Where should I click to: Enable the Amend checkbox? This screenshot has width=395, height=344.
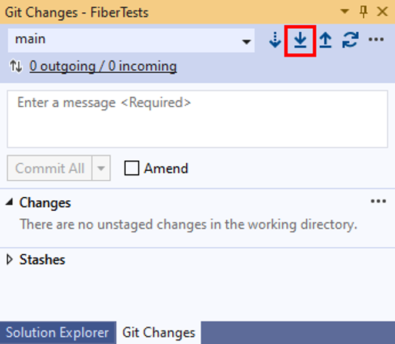[x=132, y=168]
